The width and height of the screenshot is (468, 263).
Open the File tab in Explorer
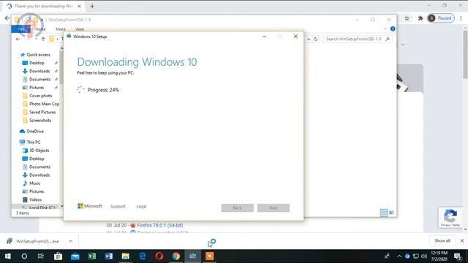(20, 29)
